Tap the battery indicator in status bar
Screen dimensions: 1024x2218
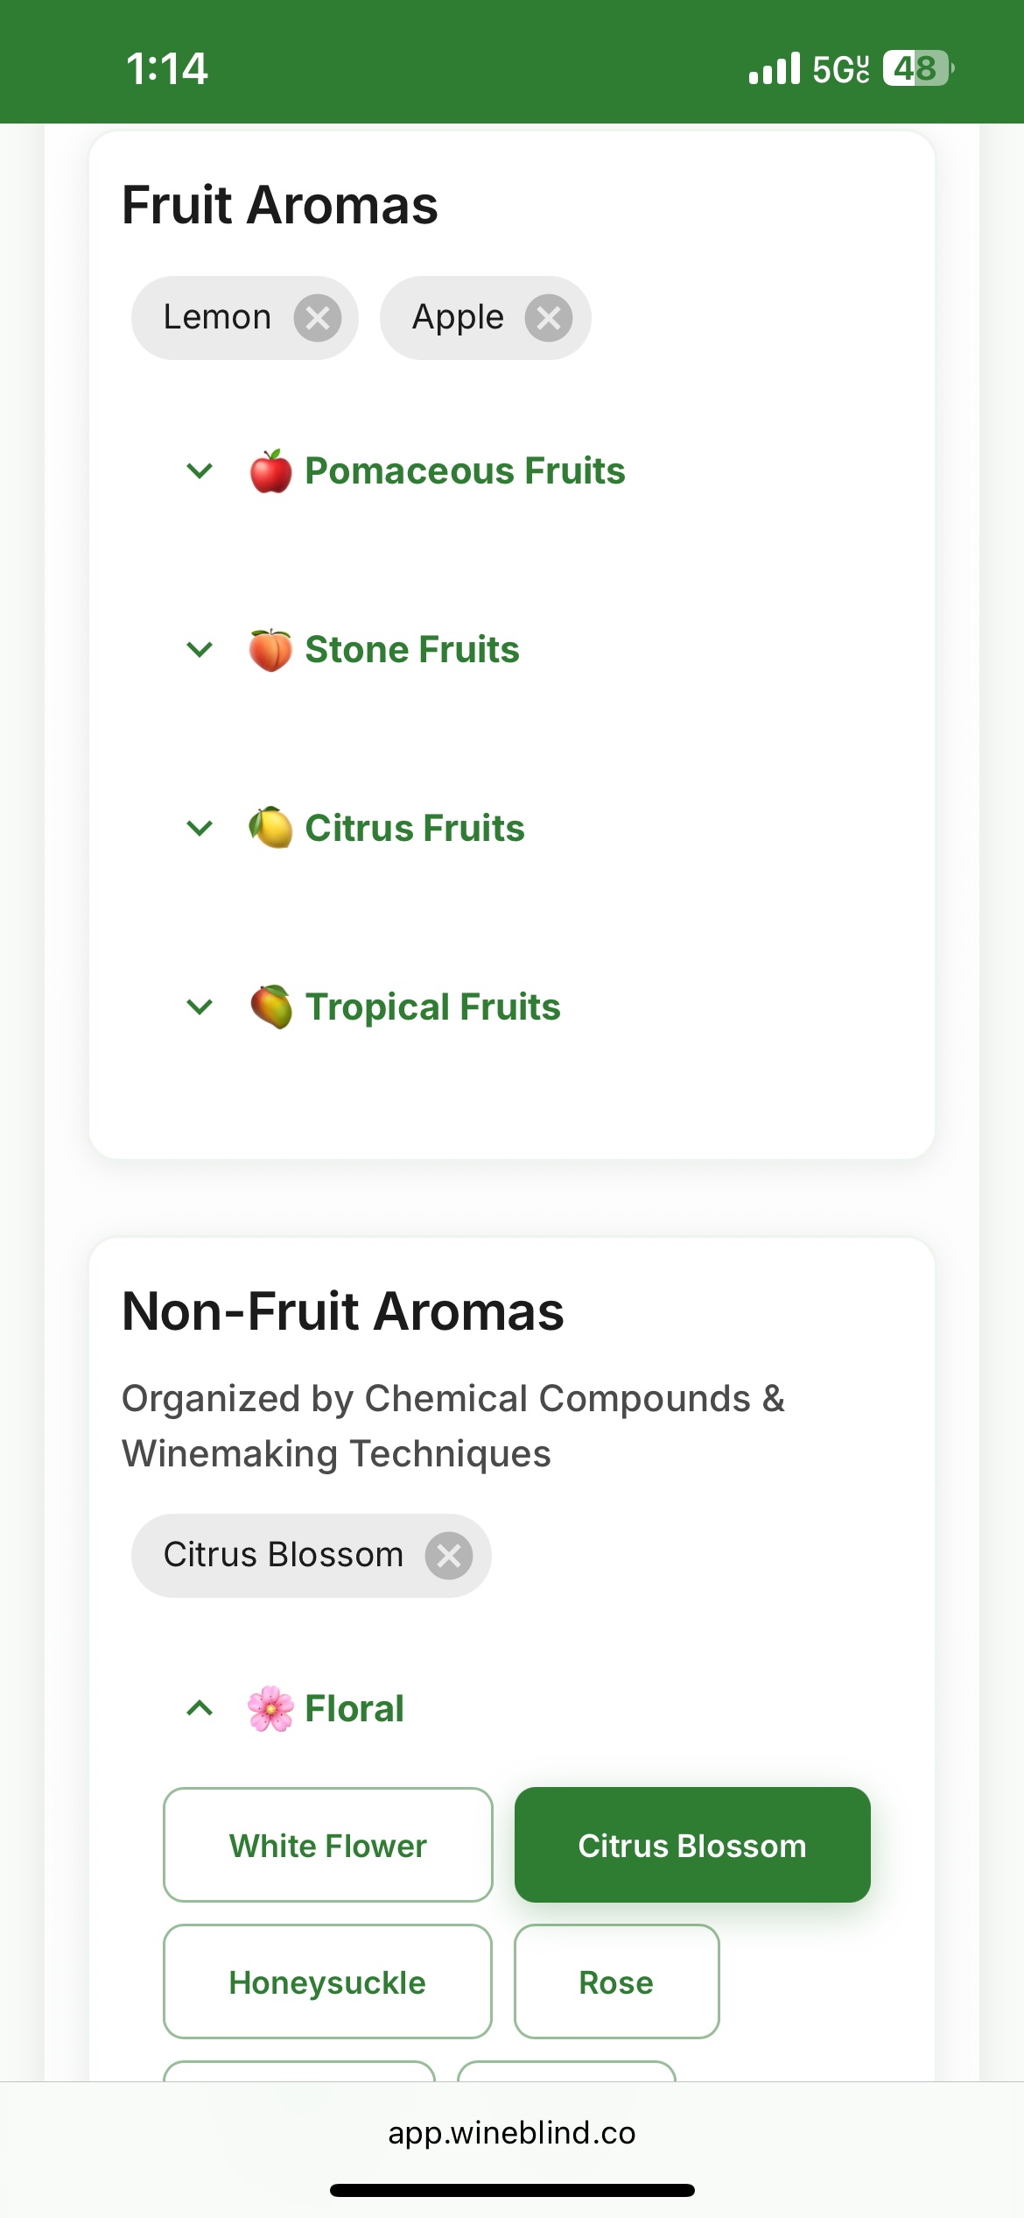click(x=917, y=68)
